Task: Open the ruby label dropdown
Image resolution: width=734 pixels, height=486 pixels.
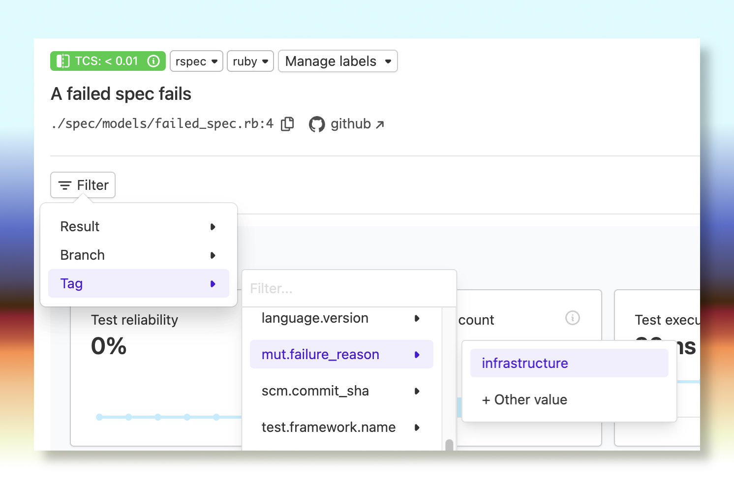Action: tap(250, 61)
